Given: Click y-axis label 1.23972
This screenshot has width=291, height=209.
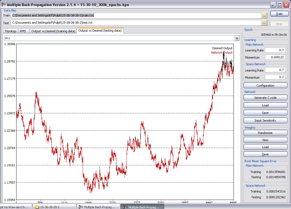Looking at the screenshot, I should pos(10,113).
